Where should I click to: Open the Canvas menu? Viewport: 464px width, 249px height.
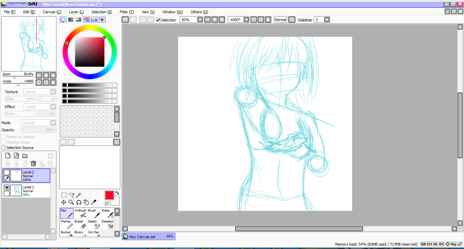click(52, 12)
